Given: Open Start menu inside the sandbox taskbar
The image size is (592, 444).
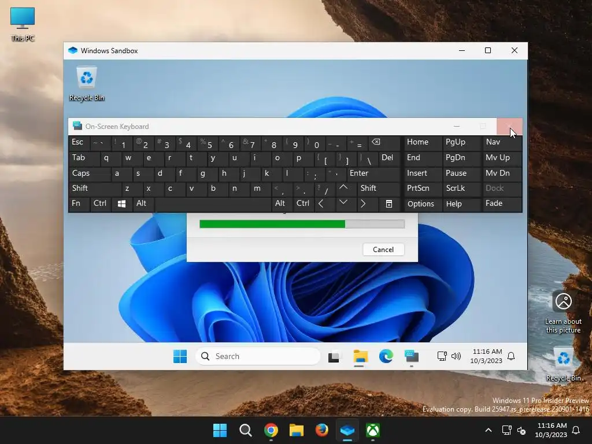Looking at the screenshot, I should coord(180,356).
